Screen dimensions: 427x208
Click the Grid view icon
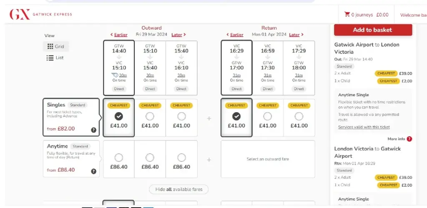(50, 47)
